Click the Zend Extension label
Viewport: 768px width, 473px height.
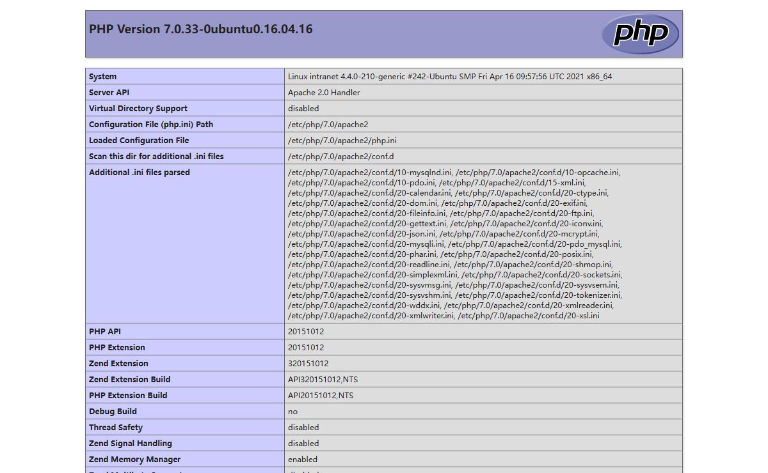[x=118, y=363]
